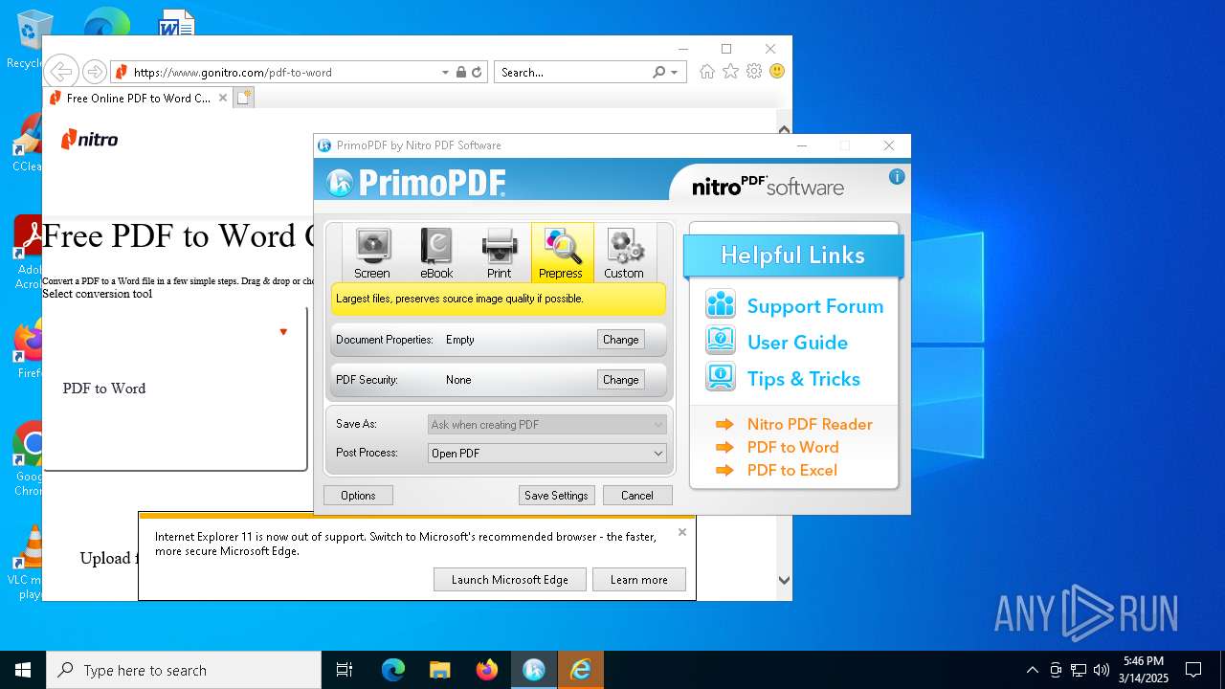Click the Internet Explorer back arrow
Viewport: 1225px width, 689px height.
pyautogui.click(x=61, y=72)
